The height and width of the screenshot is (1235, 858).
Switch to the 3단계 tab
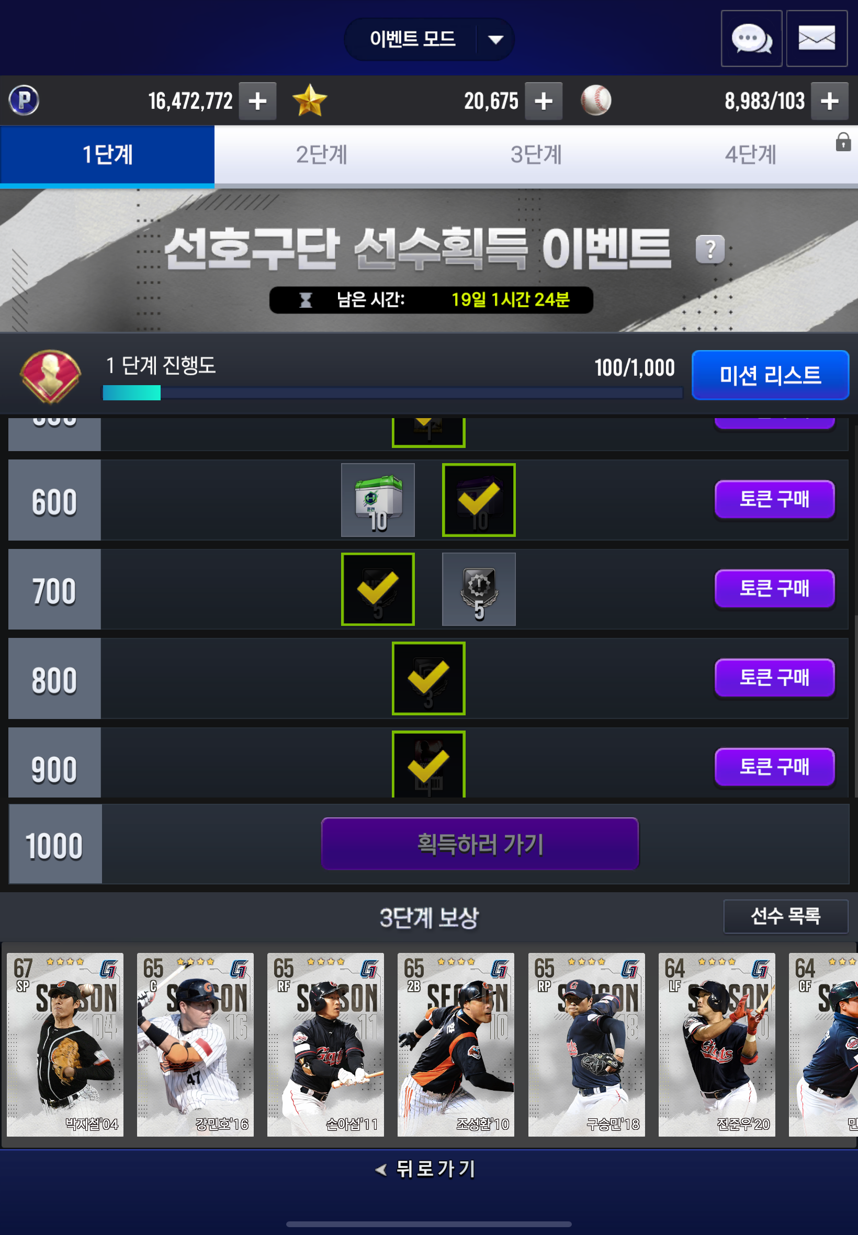[536, 155]
